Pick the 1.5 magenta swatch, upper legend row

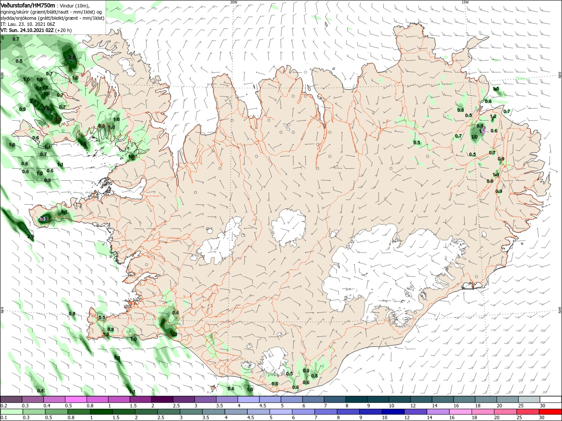(x=140, y=399)
